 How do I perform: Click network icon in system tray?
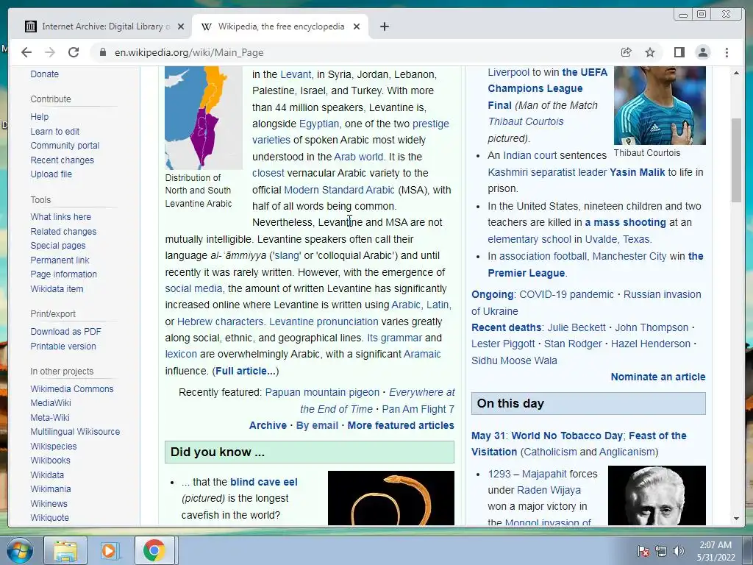[661, 551]
